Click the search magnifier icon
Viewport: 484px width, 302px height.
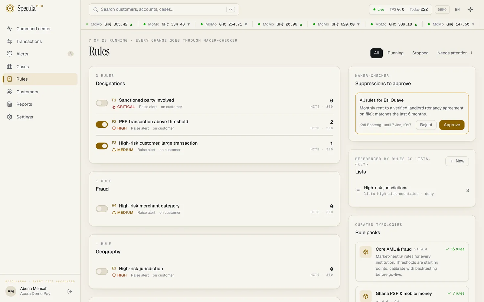pos(96,9)
